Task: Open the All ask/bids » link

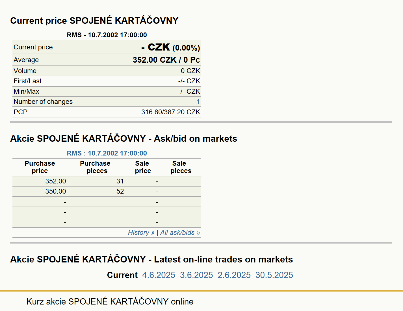Action: pyautogui.click(x=180, y=233)
